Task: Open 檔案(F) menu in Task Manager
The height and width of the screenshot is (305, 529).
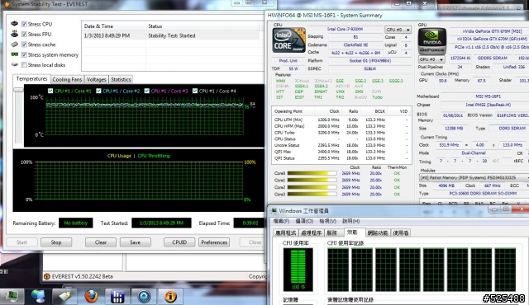Action: tap(281, 221)
